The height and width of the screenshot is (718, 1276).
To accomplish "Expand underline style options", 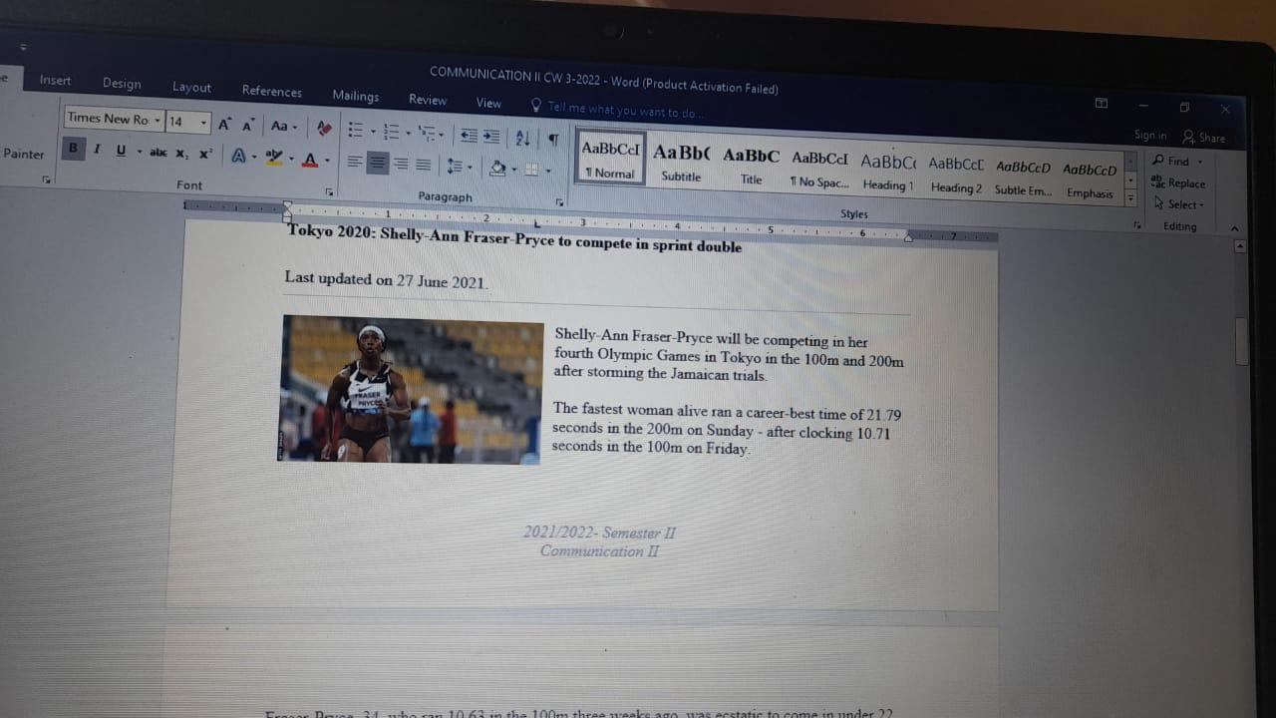I will click(138, 152).
